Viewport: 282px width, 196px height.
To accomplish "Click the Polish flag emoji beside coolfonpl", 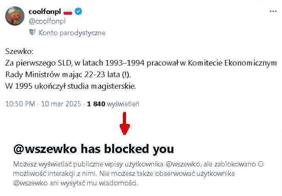I will (x=68, y=12).
